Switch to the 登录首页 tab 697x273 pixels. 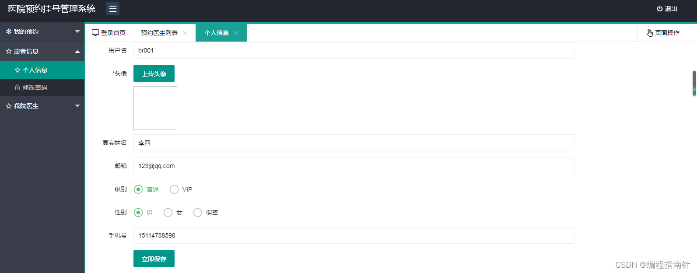pos(109,33)
